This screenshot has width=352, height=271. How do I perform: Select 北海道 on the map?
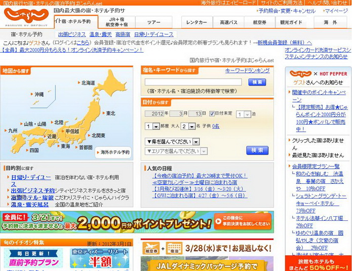click(88, 83)
